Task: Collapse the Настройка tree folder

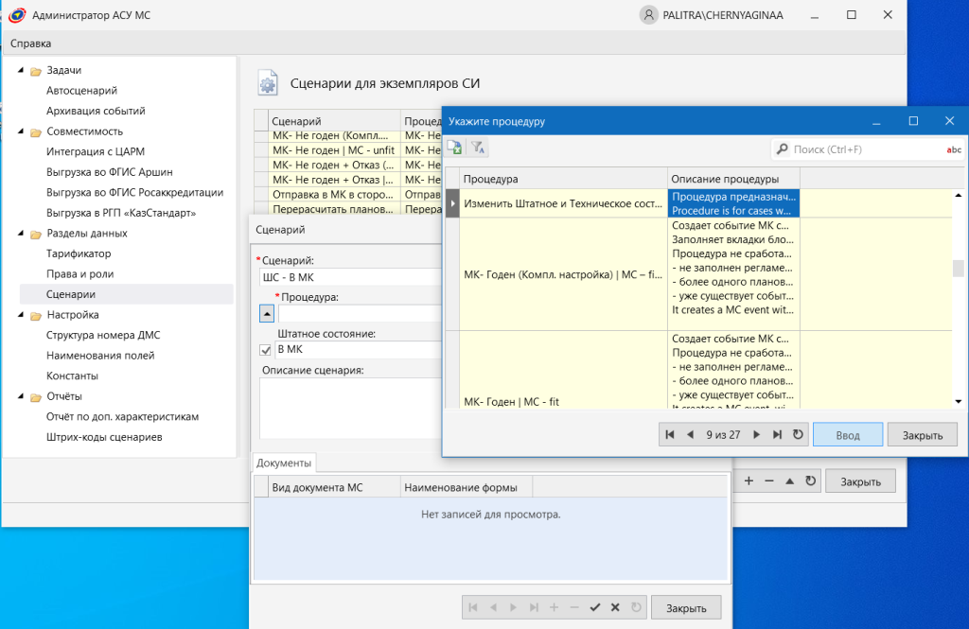Action: 21,314
